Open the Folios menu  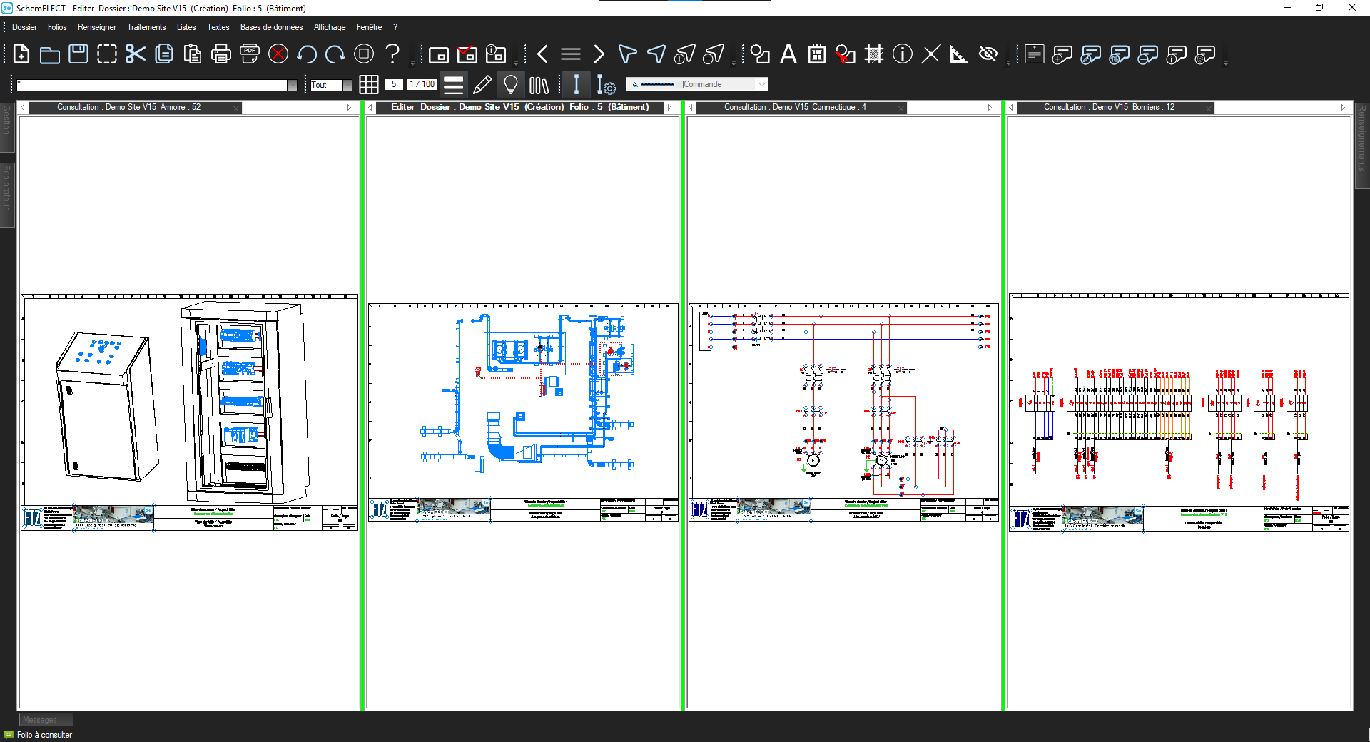[x=57, y=27]
